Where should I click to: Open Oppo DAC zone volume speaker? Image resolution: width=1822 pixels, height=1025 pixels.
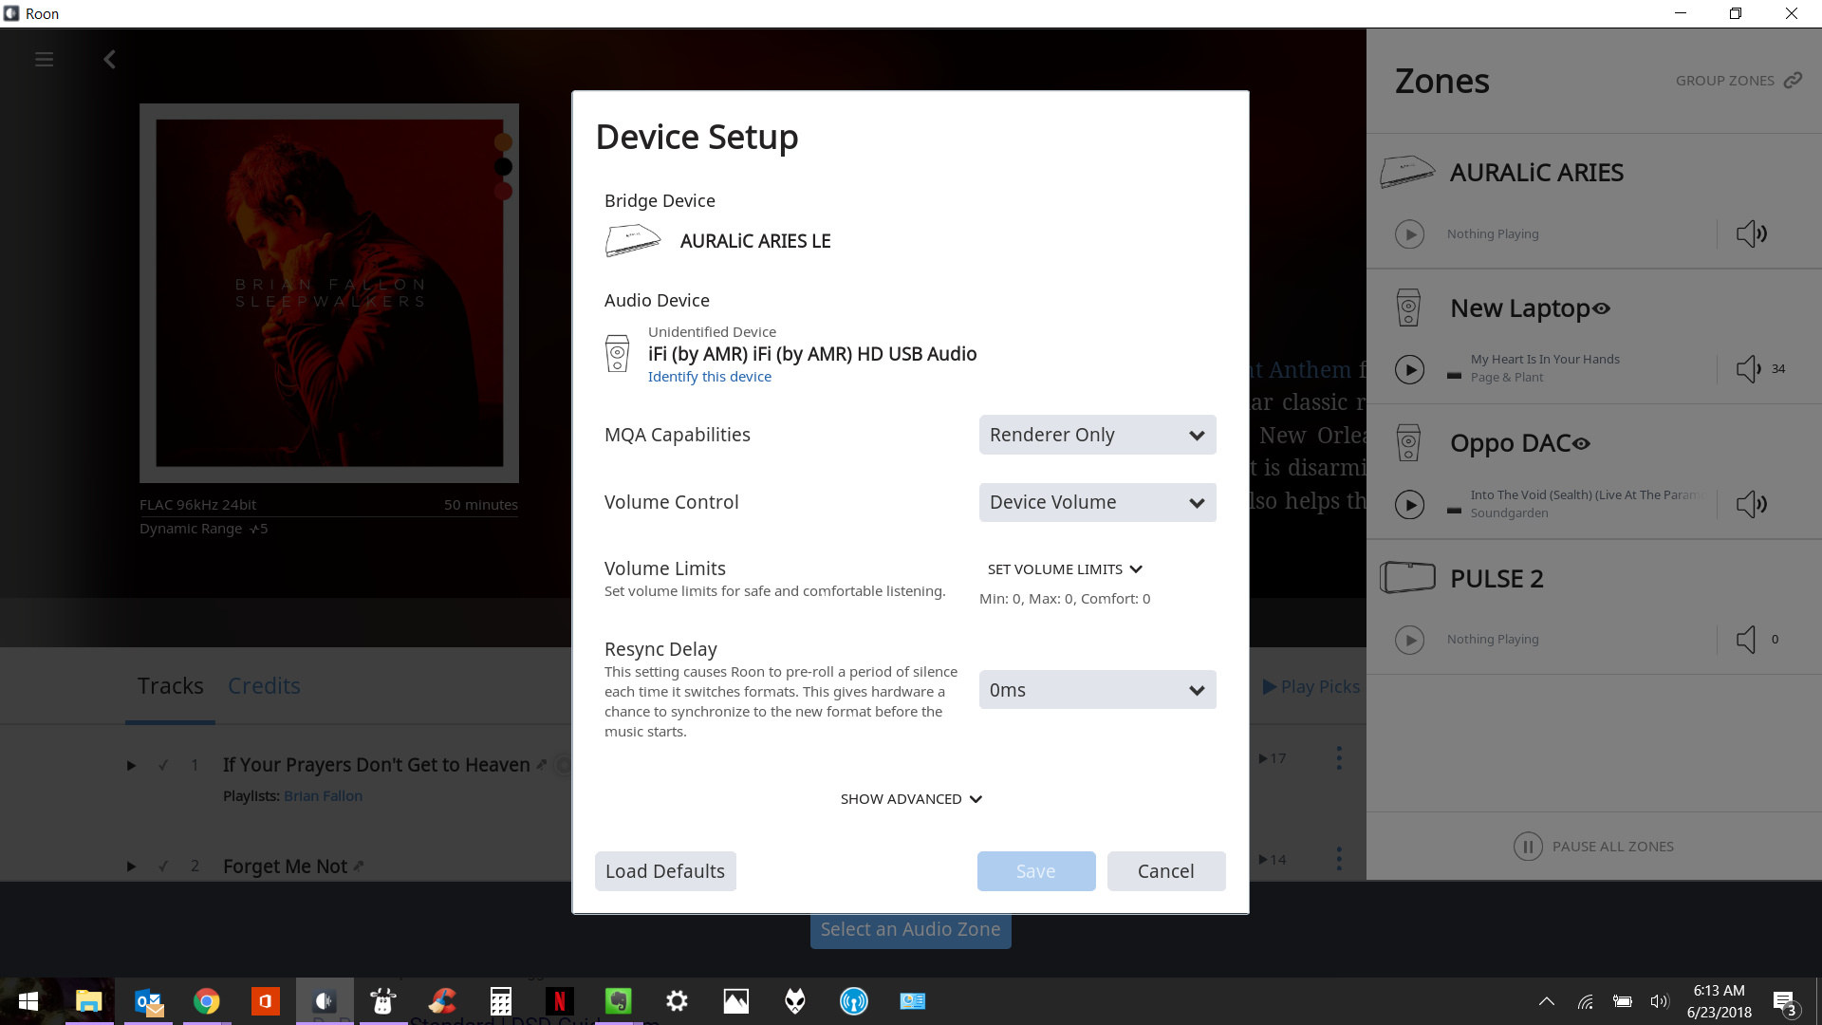(x=1751, y=504)
